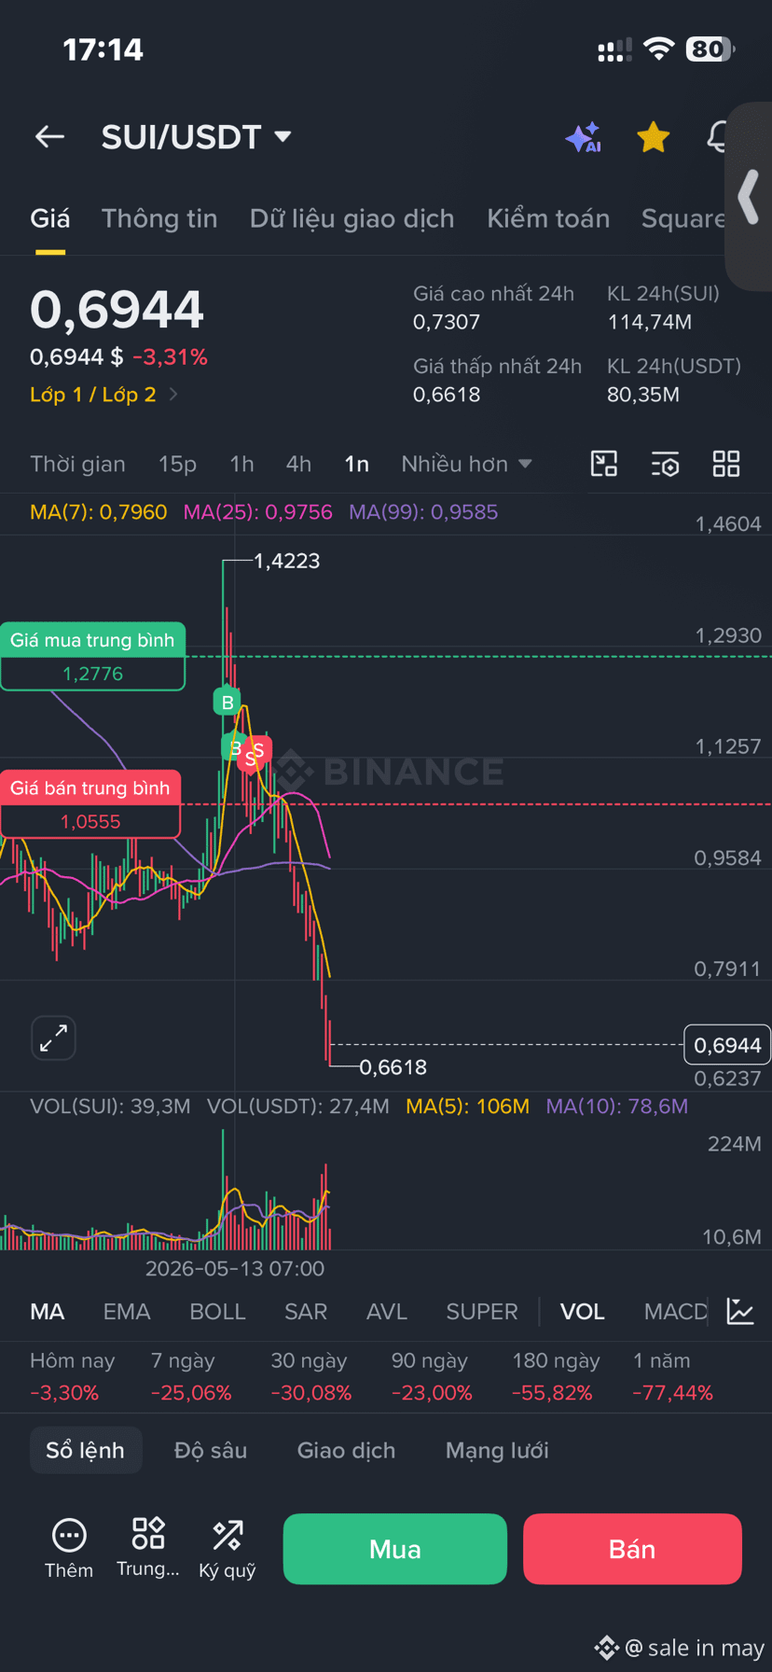Tap the Giá bán trung bình label

tap(90, 788)
